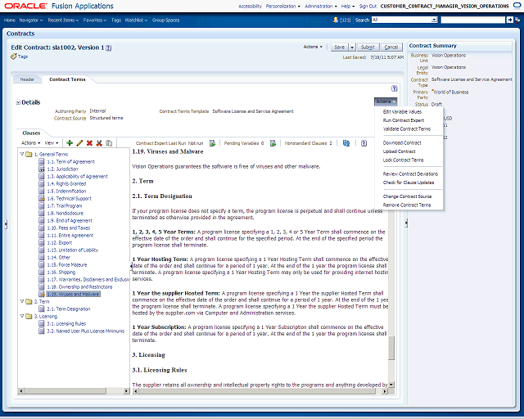Screen dimensions: 524x419
Task: Click the Tags icon under contract title
Action: [x=14, y=56]
